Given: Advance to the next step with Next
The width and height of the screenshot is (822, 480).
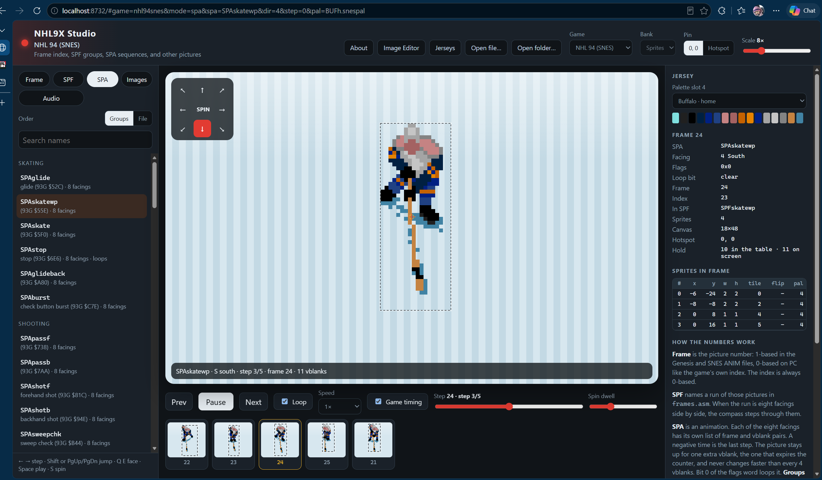Looking at the screenshot, I should click(x=254, y=402).
